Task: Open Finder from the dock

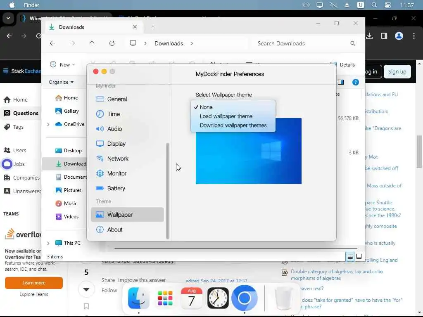Action: tap(138, 298)
